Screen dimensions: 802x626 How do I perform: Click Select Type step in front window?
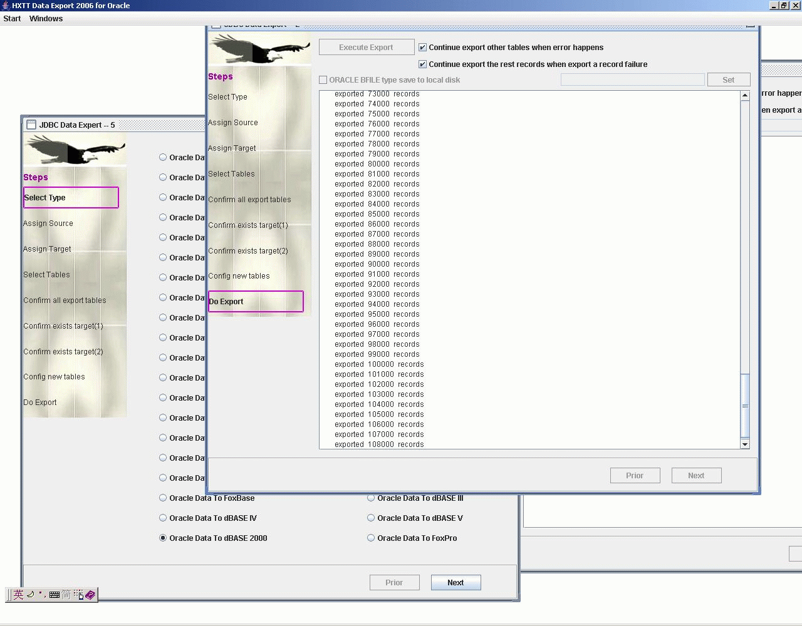pos(227,97)
